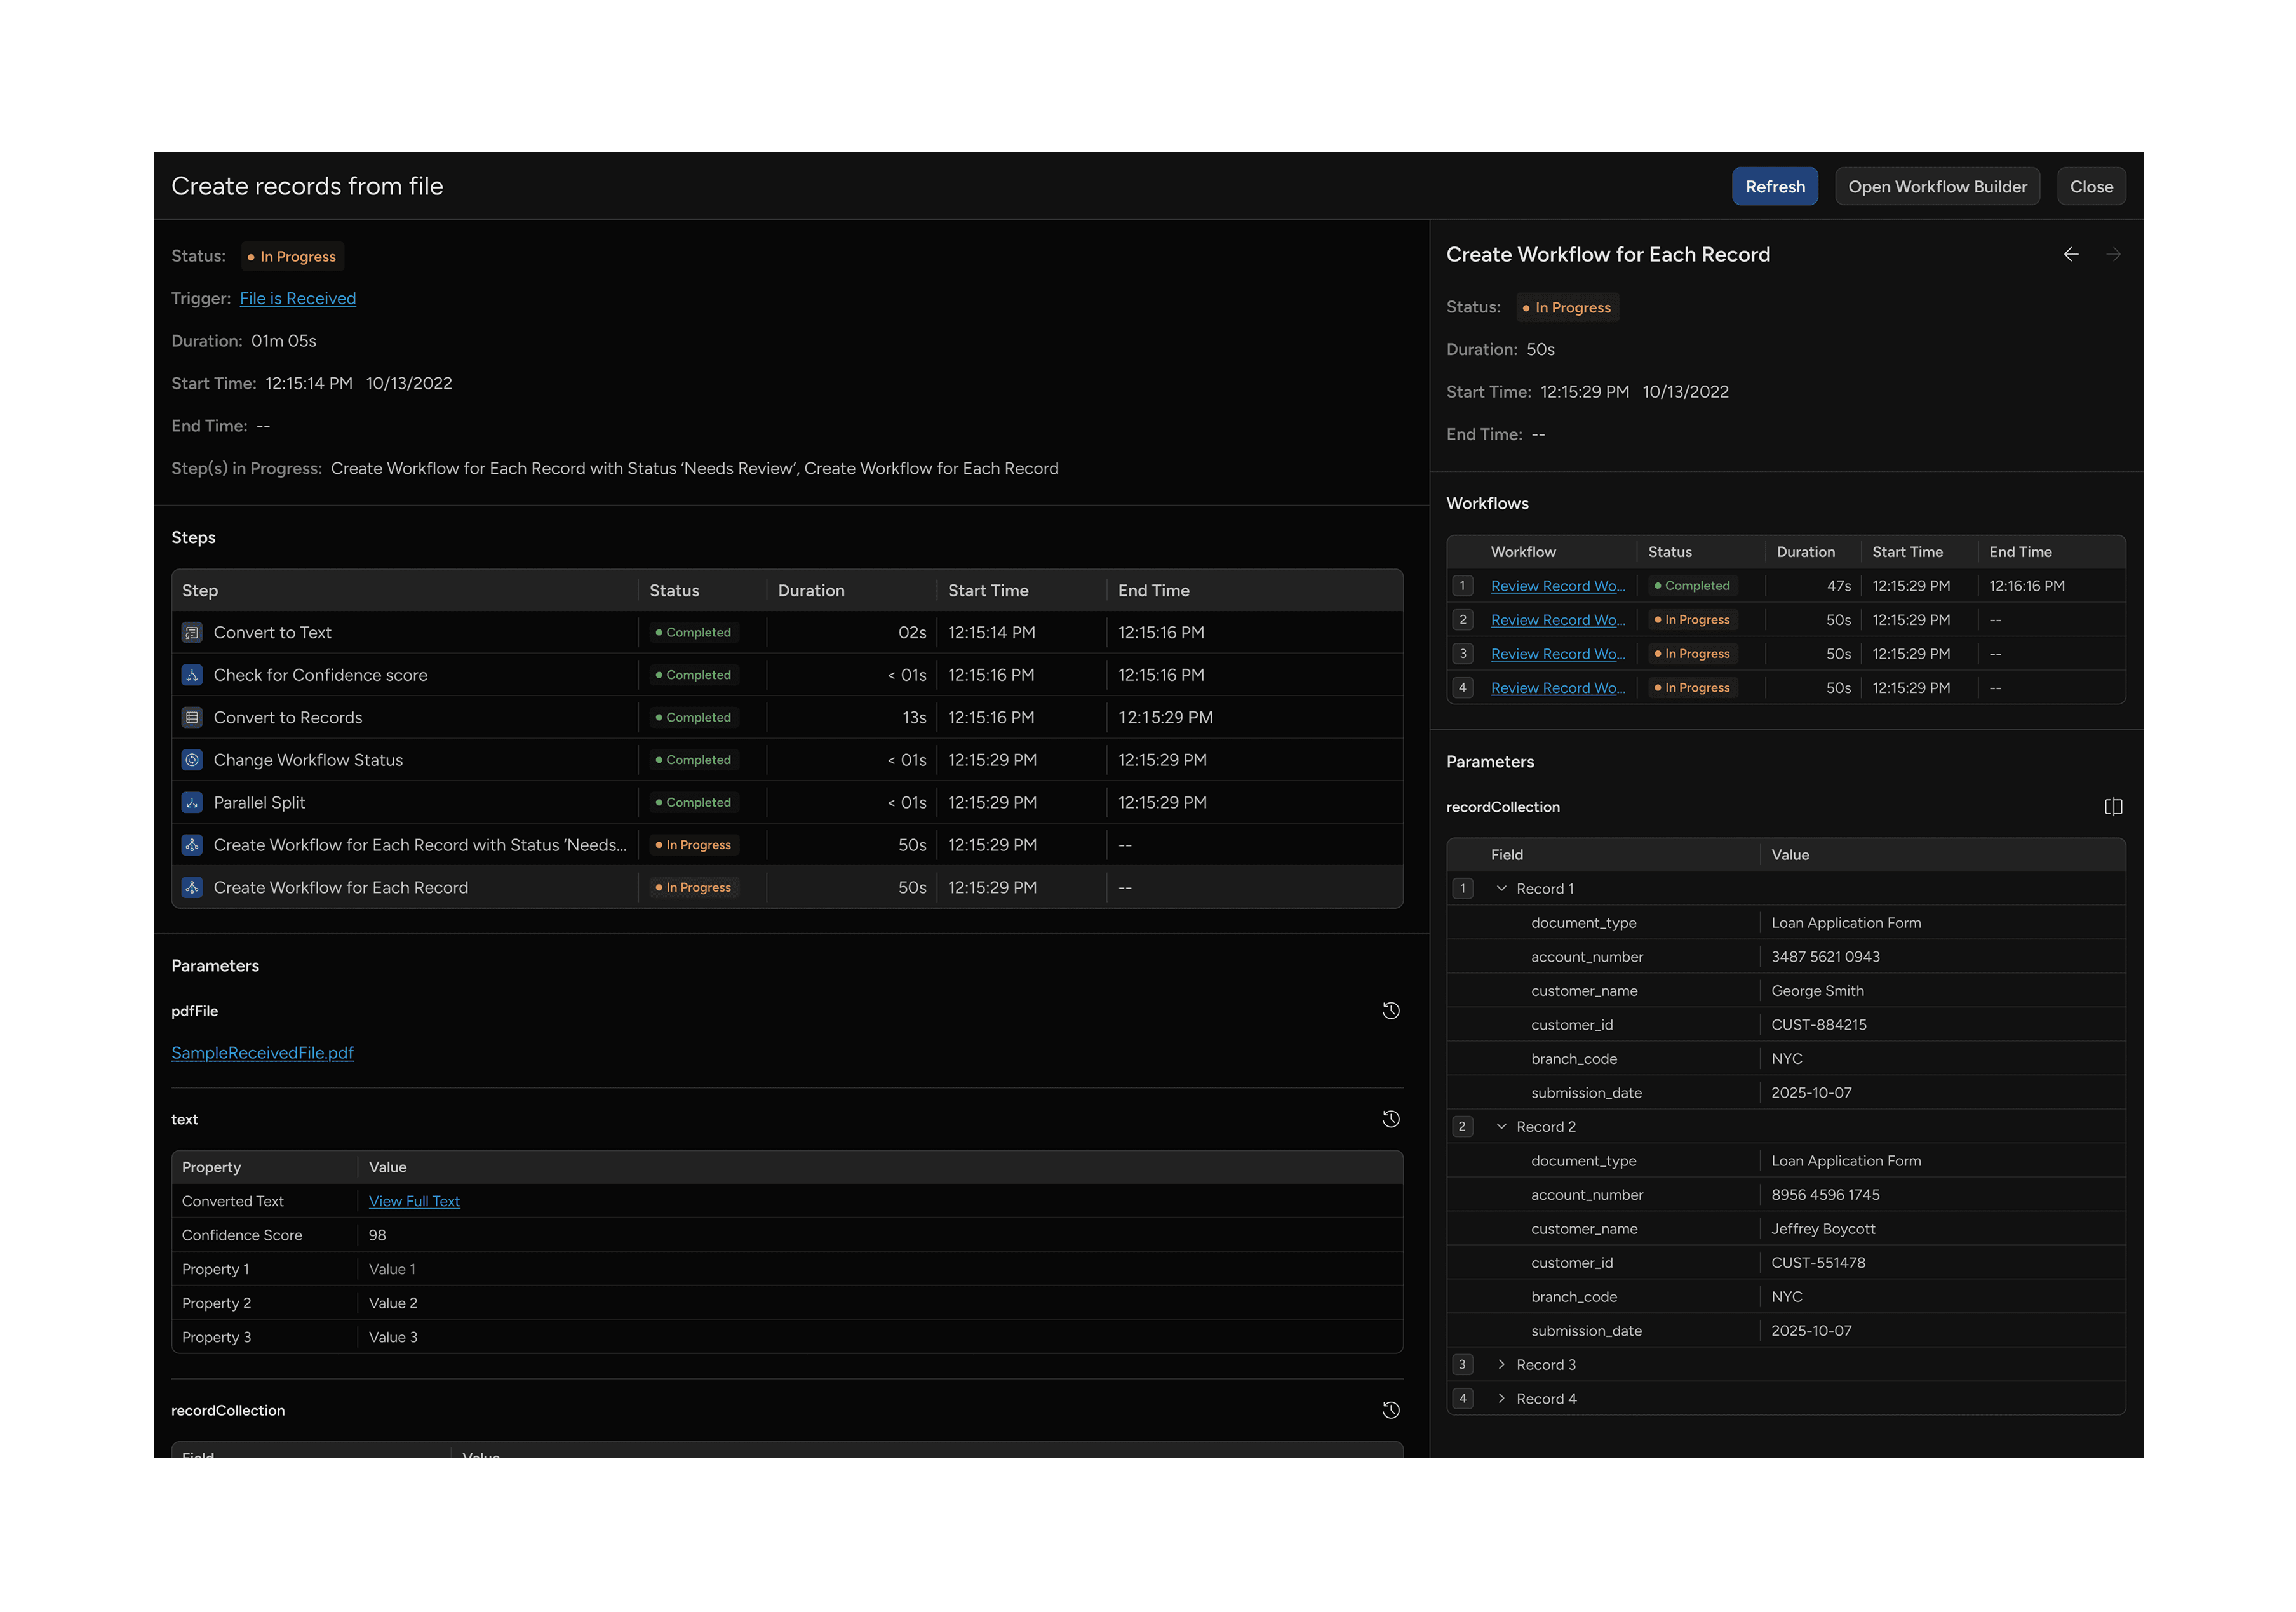Open the SampleReceivedFile.pdf link
2296x1612 pixels.
pos(262,1053)
